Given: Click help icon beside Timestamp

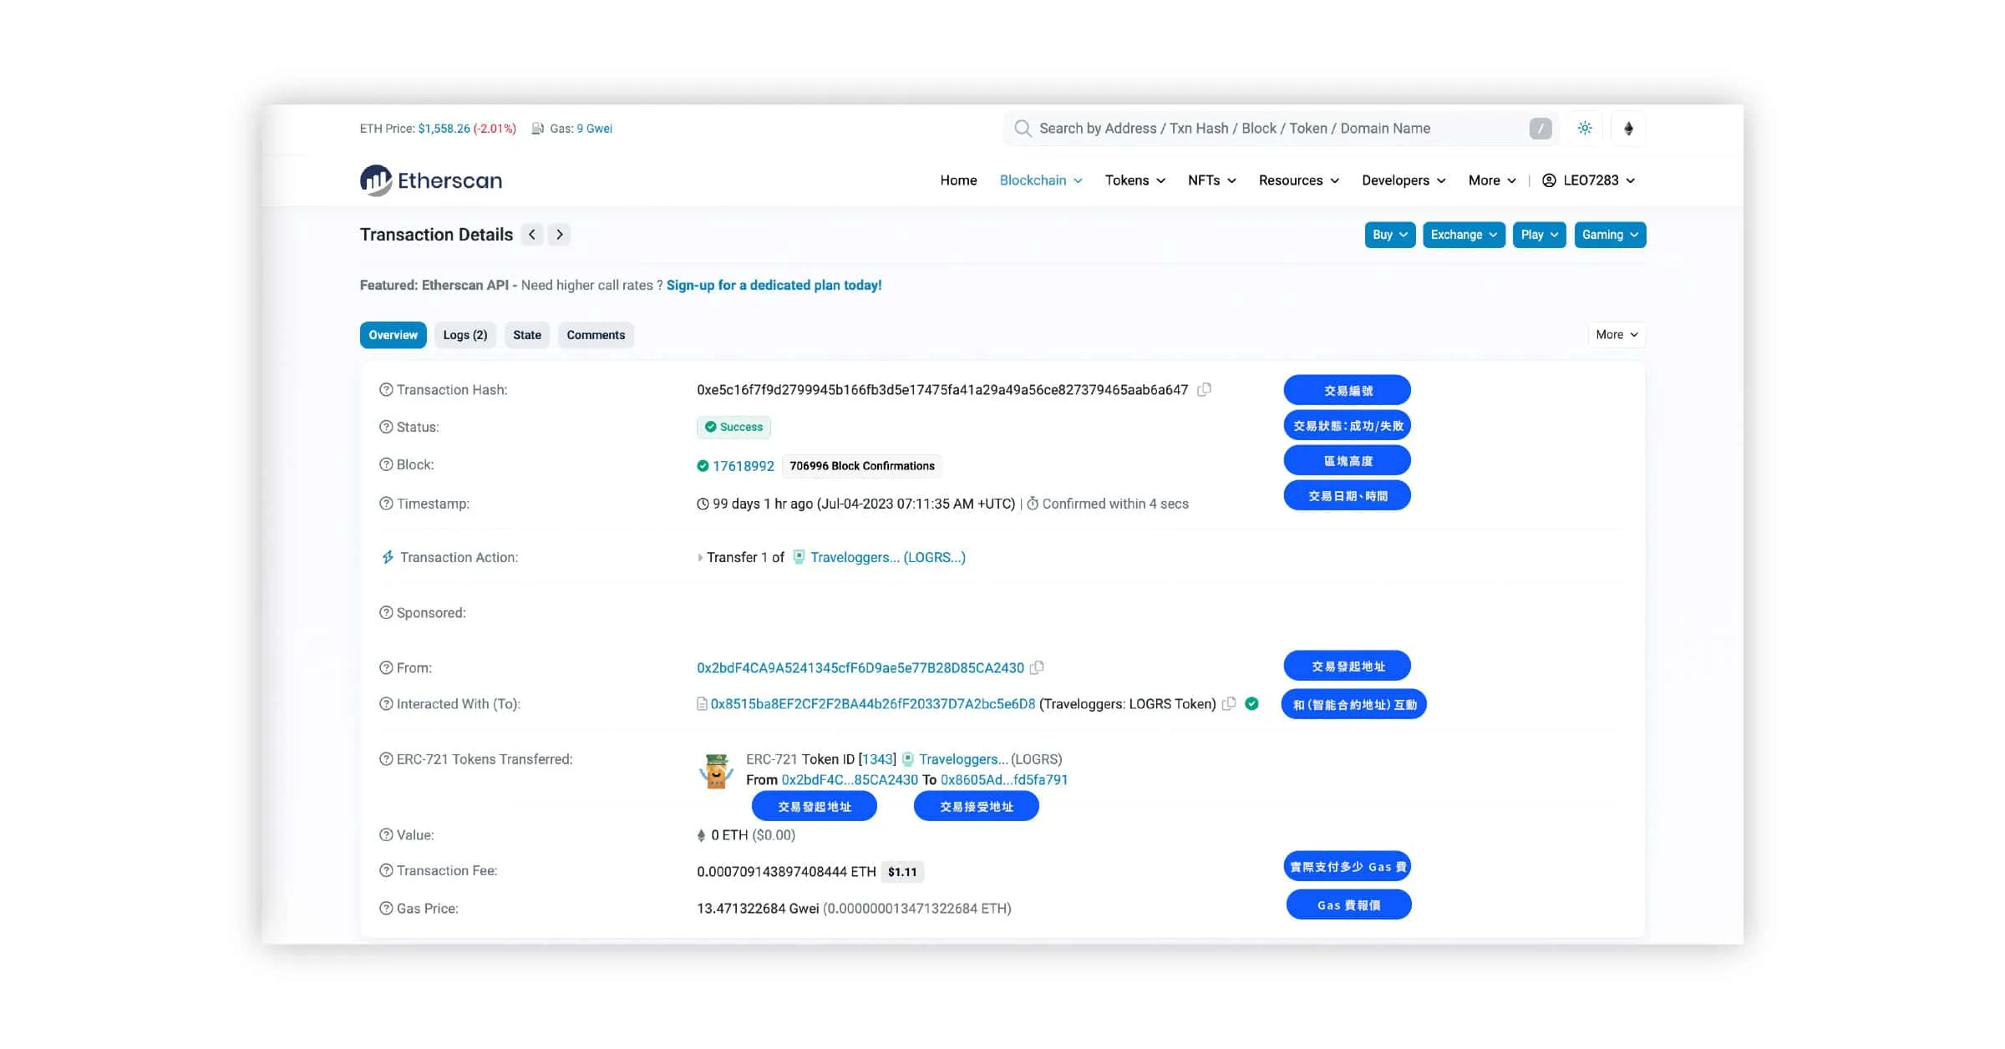Looking at the screenshot, I should tap(386, 504).
